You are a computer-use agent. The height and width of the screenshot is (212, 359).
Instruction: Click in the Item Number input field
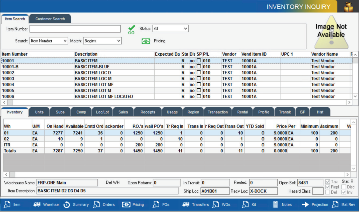pos(75,29)
